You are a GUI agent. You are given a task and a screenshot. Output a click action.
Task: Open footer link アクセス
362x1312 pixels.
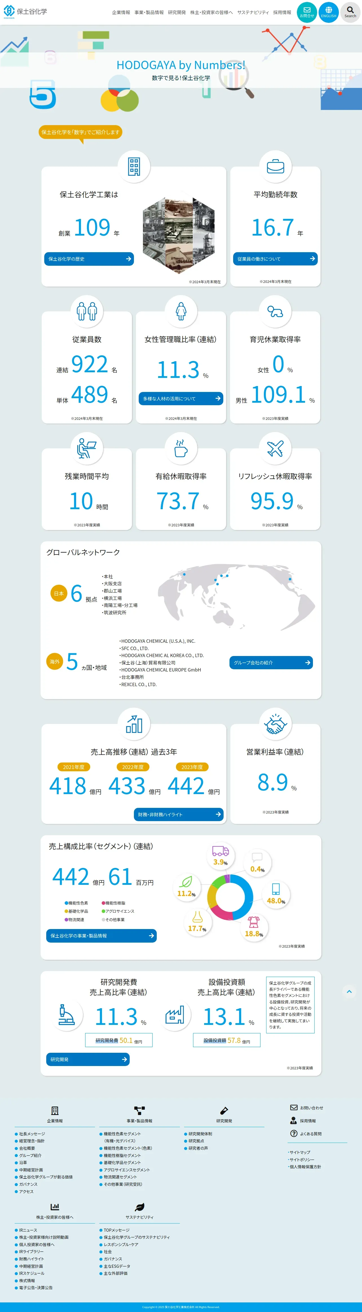point(26,1191)
